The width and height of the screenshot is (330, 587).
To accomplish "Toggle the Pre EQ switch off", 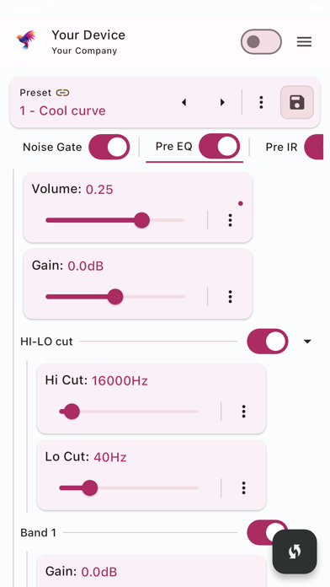I will pos(219,147).
